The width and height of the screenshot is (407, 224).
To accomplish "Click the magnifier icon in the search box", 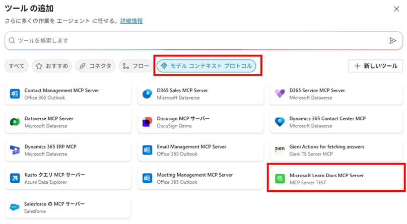I will (x=12, y=40).
